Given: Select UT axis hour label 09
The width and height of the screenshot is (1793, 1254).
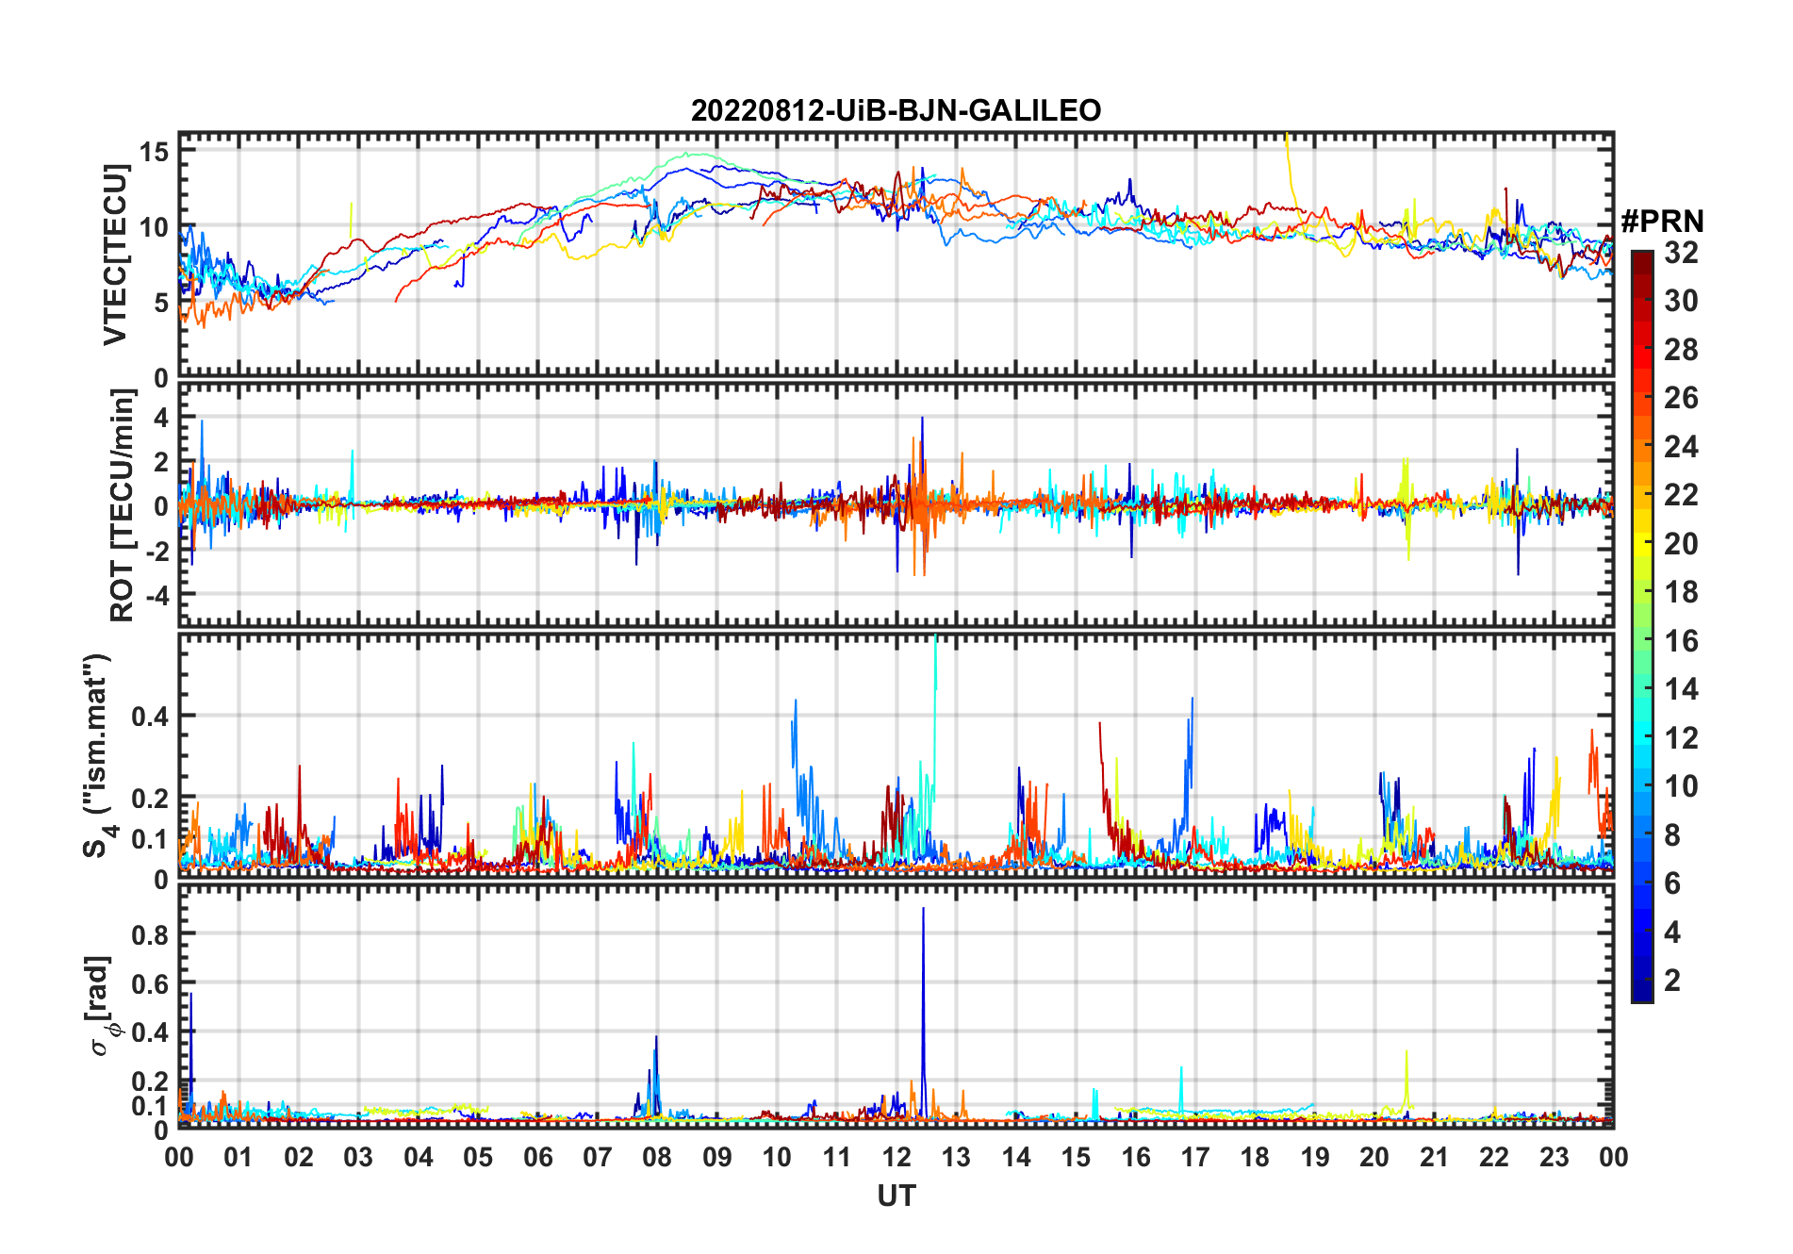Looking at the screenshot, I should (716, 1157).
